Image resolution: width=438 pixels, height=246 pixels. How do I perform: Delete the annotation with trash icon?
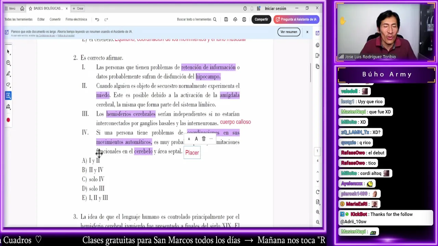pos(204,139)
